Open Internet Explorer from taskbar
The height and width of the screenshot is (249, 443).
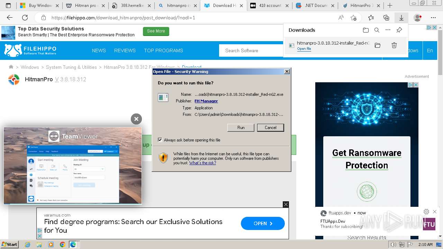pos(28,245)
